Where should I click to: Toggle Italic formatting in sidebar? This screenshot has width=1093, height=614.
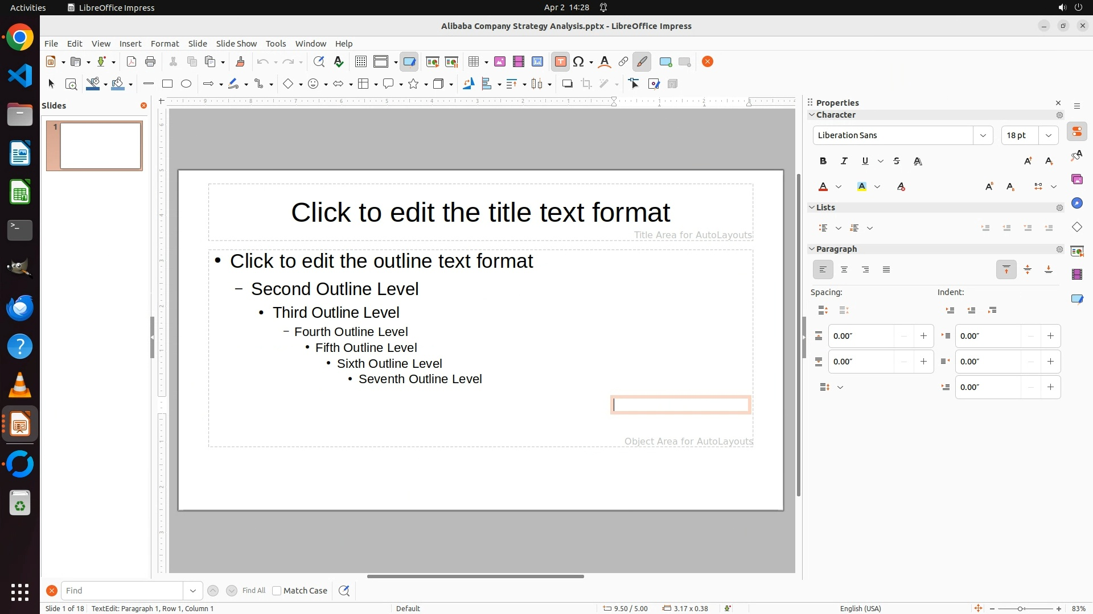(x=844, y=161)
